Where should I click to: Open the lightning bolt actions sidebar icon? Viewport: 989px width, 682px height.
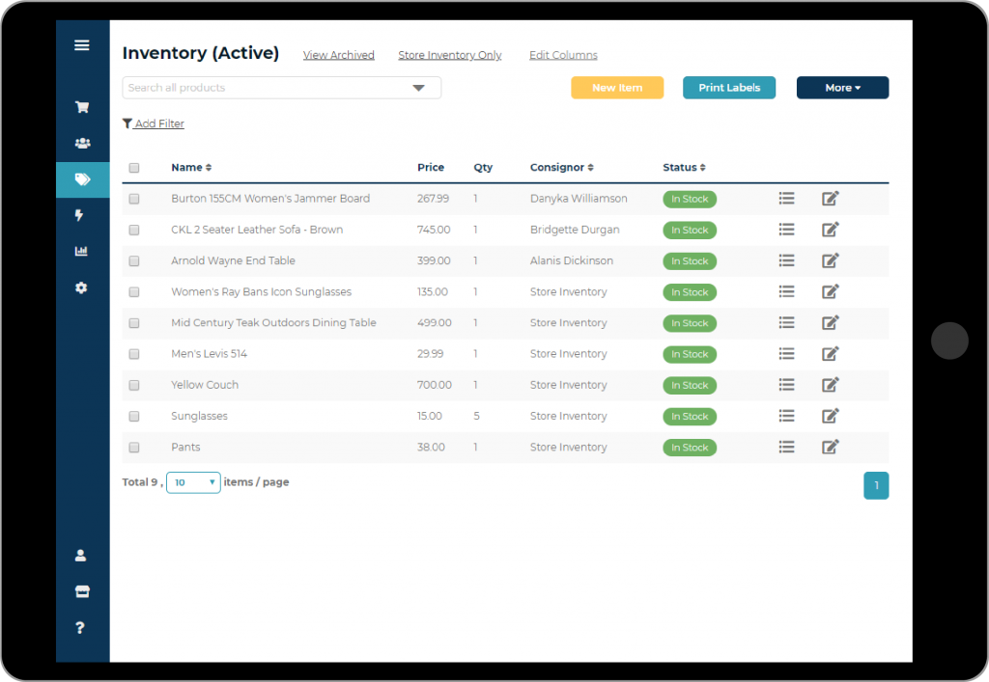tap(82, 215)
